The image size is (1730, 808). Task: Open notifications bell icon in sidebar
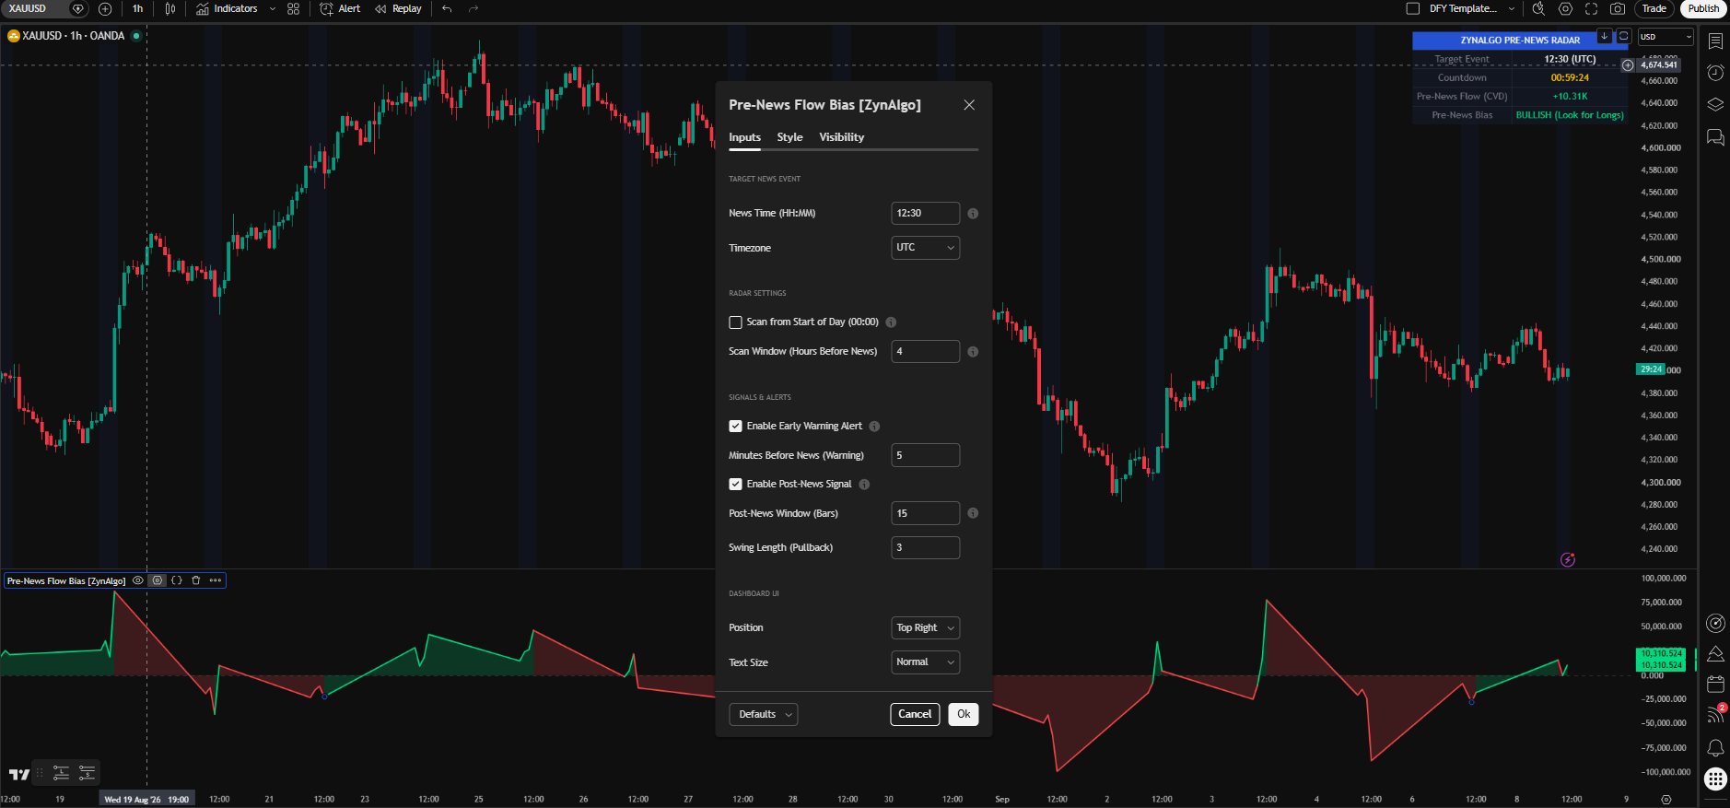coord(1715,747)
